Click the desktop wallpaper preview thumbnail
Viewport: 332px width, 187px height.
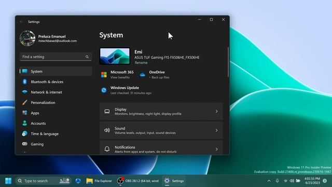pyautogui.click(x=115, y=56)
